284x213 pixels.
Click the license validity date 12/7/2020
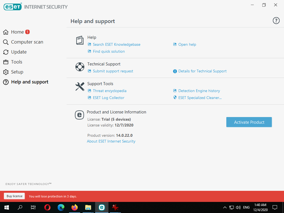pos(124,125)
